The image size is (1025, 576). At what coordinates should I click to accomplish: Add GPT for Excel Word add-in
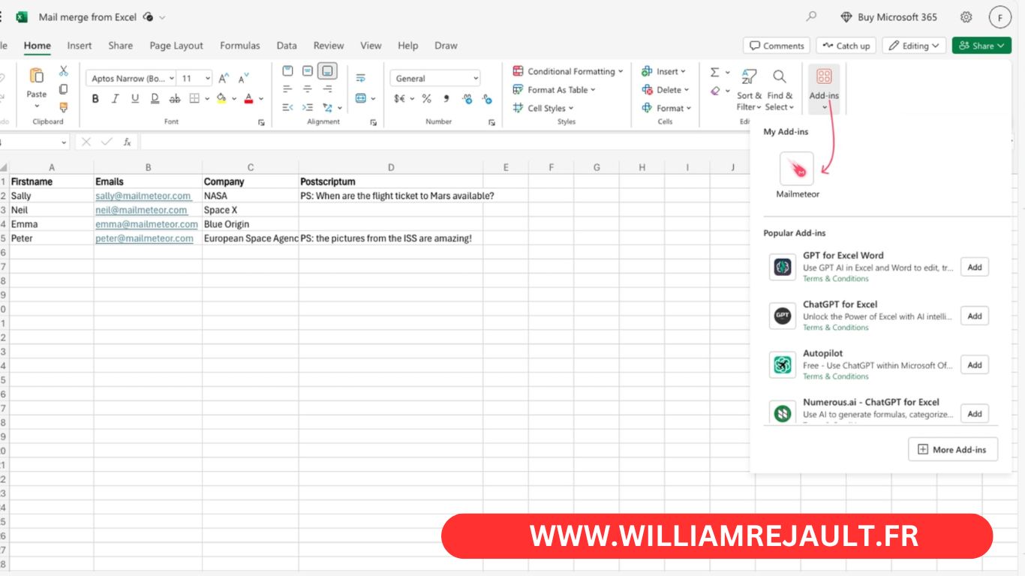tap(975, 267)
